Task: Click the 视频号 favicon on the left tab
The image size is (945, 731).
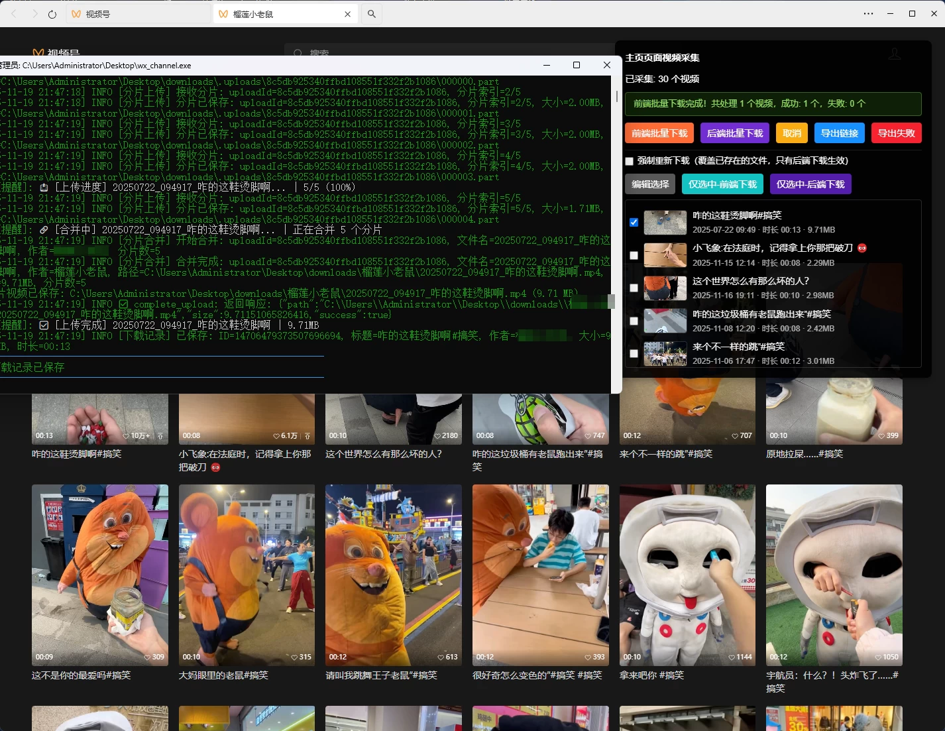Action: pyautogui.click(x=76, y=13)
